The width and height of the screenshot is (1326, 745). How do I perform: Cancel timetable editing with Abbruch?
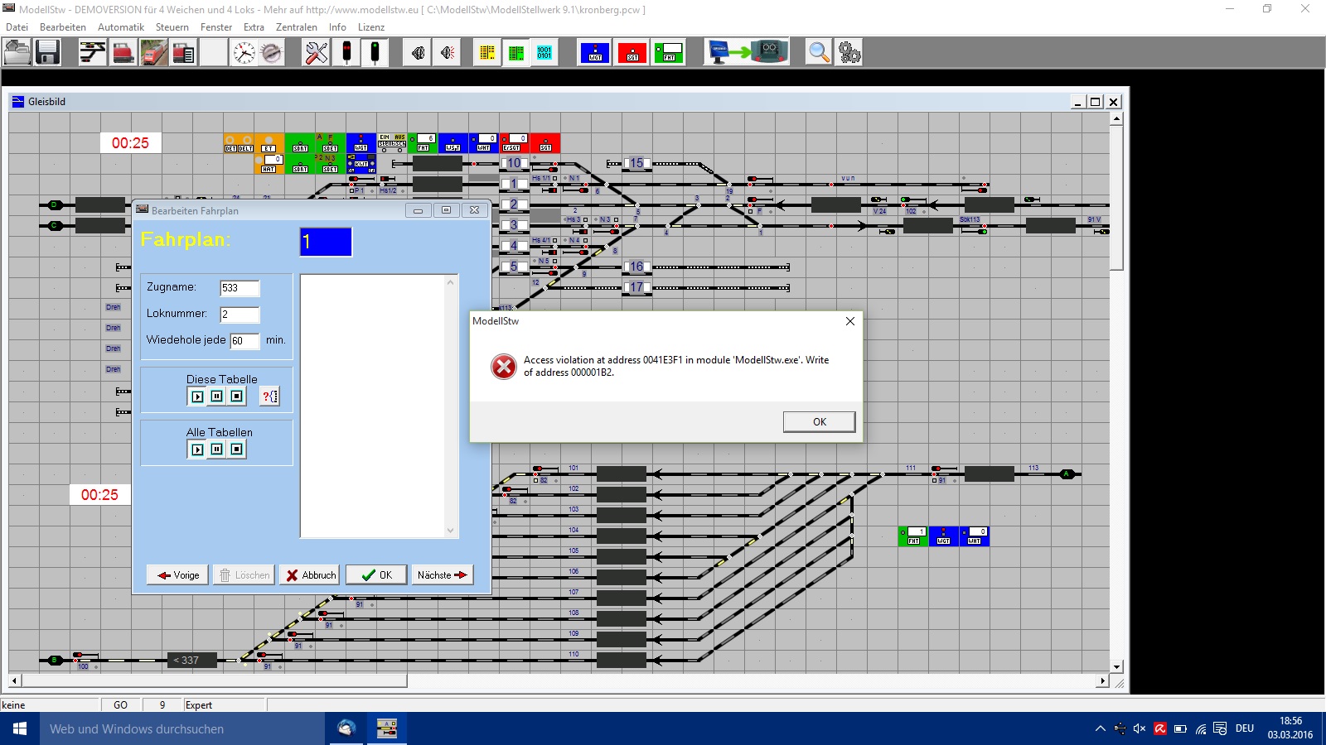click(310, 575)
